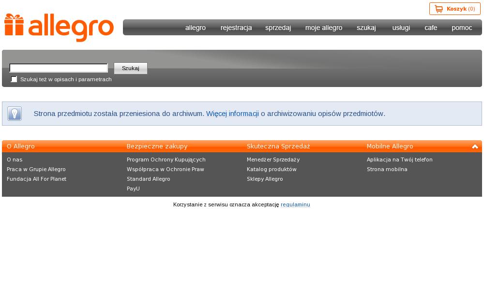Open Fundacja All For Planet link
The image size is (484, 290).
[x=36, y=179]
